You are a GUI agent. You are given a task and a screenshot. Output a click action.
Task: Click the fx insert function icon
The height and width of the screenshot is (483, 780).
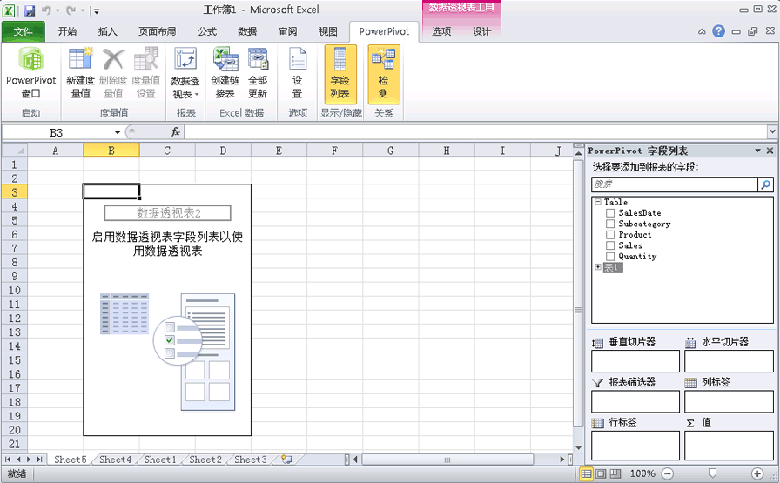pos(175,131)
